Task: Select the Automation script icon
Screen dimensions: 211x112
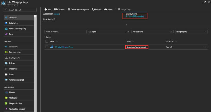Action: click(6, 80)
